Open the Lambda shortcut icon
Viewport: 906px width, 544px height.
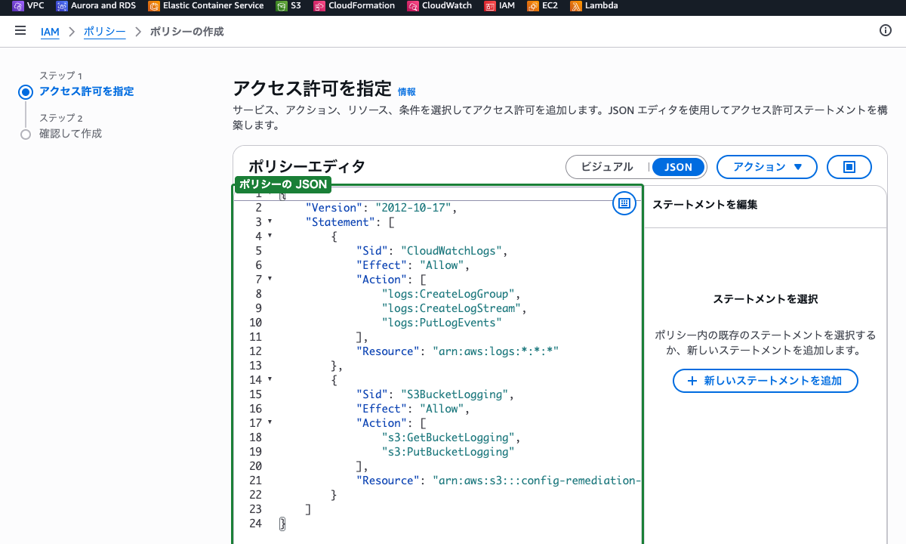coord(576,6)
